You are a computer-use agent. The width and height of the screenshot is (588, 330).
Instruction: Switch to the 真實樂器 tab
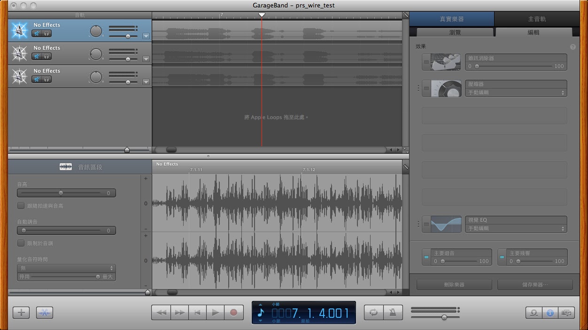[452, 19]
